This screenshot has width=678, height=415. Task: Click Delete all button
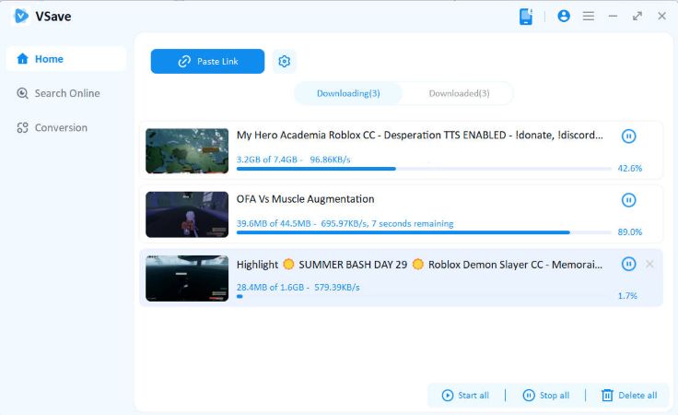click(x=629, y=395)
